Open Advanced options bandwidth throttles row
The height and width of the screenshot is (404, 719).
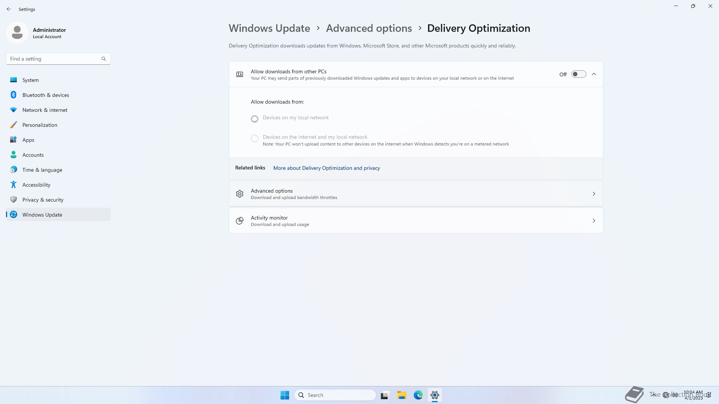tap(416, 194)
